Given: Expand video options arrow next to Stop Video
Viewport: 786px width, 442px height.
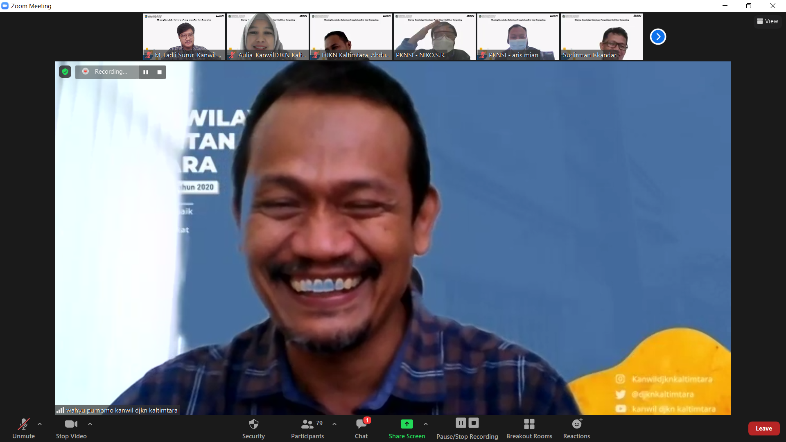Looking at the screenshot, I should pos(90,424).
